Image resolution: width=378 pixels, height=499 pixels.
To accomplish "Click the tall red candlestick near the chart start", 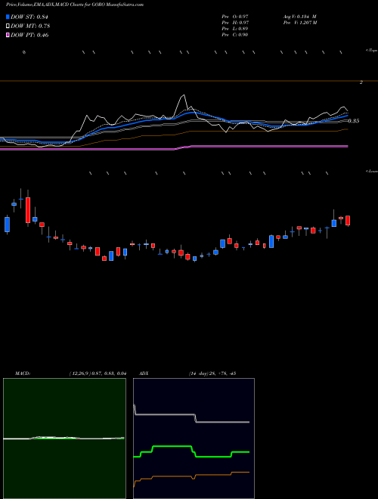I will 28,210.
